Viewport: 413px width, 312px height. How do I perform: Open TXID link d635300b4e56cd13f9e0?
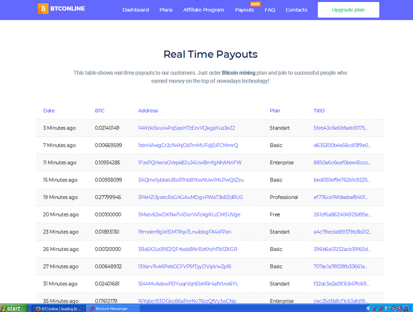coord(342,146)
